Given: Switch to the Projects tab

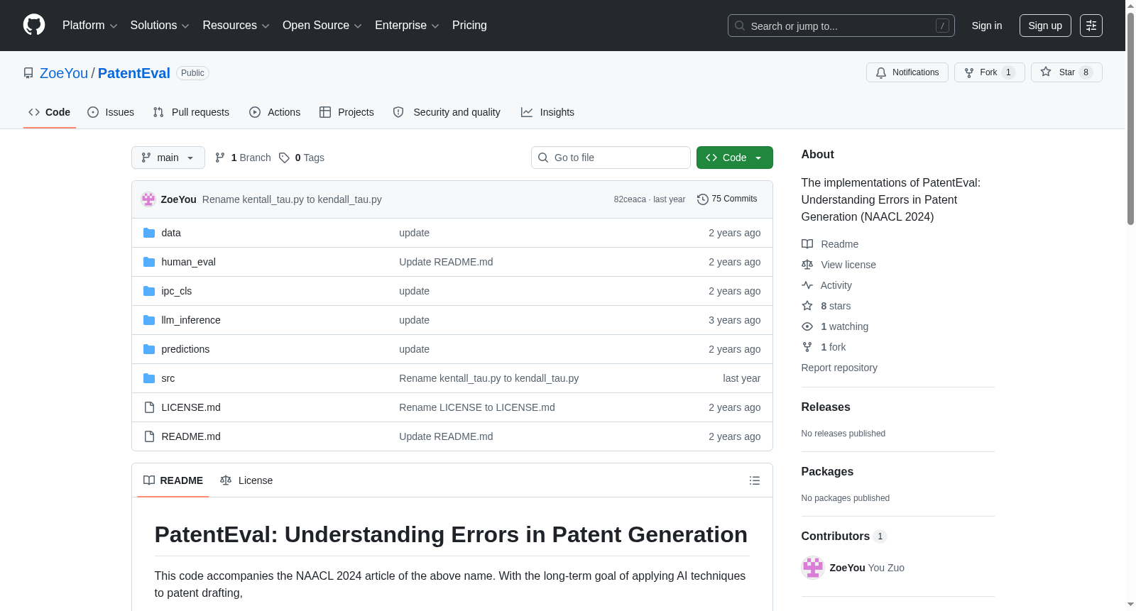Looking at the screenshot, I should pos(346,112).
